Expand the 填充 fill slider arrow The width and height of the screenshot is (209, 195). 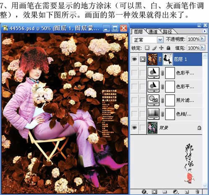tap(203, 48)
